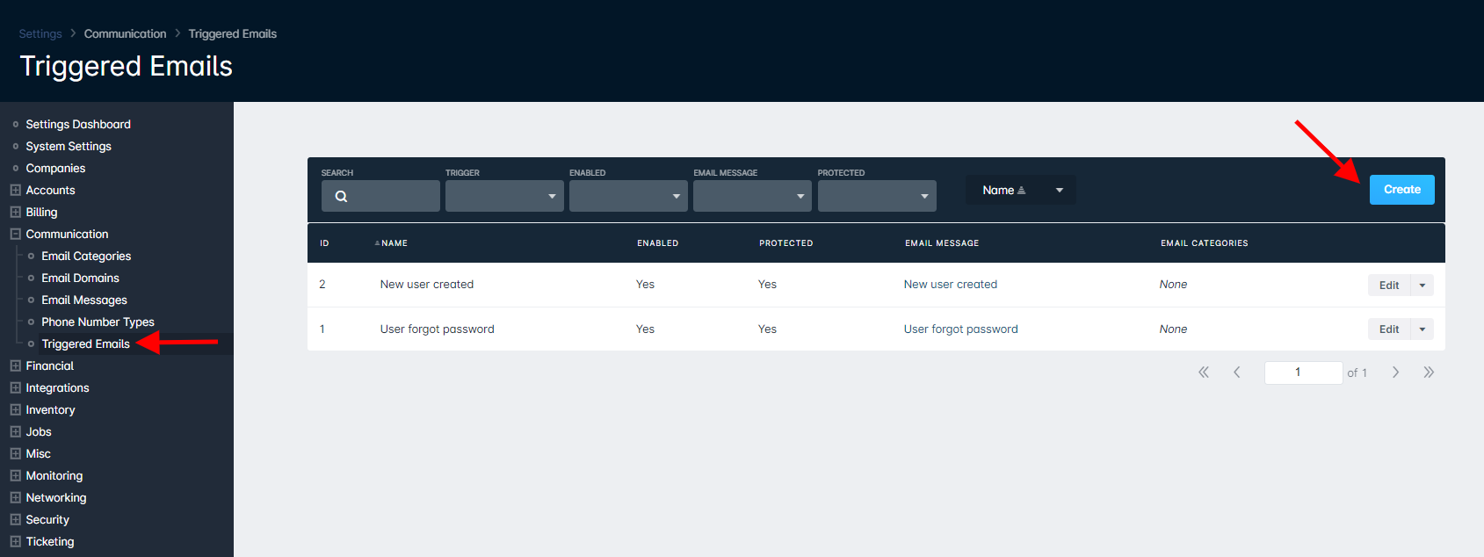Screen dimensions: 1484x557
Task: Click the Email Categories column header
Action: click(1205, 243)
